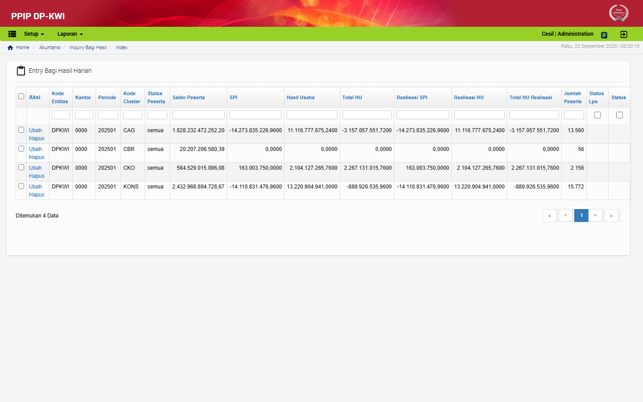Sort table by Total HU Realisasi column
643x402 pixels.
pyautogui.click(x=531, y=97)
